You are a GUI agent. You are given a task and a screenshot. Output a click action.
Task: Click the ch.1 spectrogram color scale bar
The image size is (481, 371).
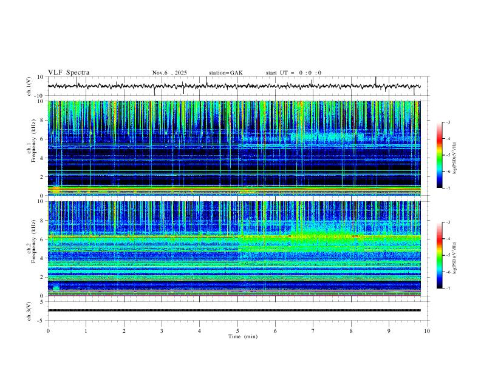(439, 155)
